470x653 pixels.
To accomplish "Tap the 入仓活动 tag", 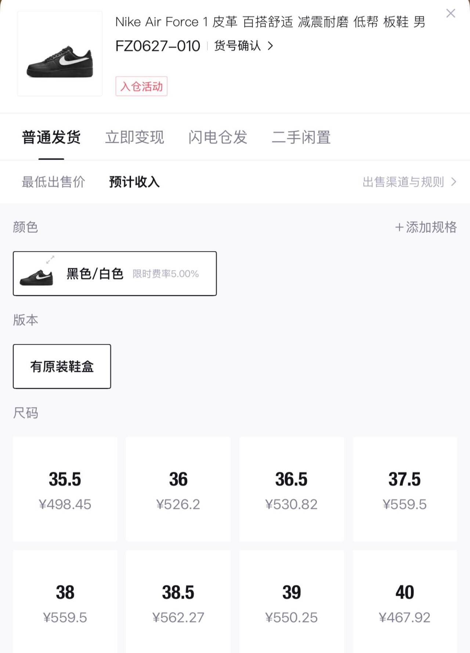I will click(141, 86).
